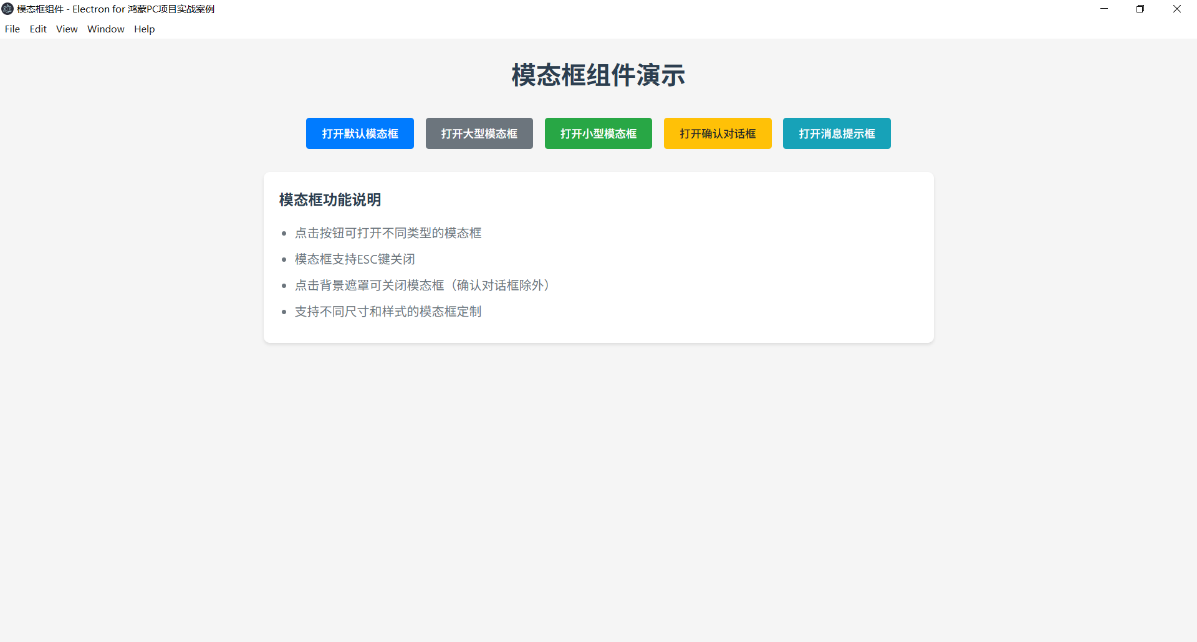Show a message toast with 打开消息提示框

[x=836, y=133]
